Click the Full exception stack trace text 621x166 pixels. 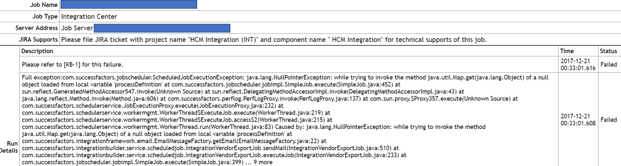tap(285, 120)
